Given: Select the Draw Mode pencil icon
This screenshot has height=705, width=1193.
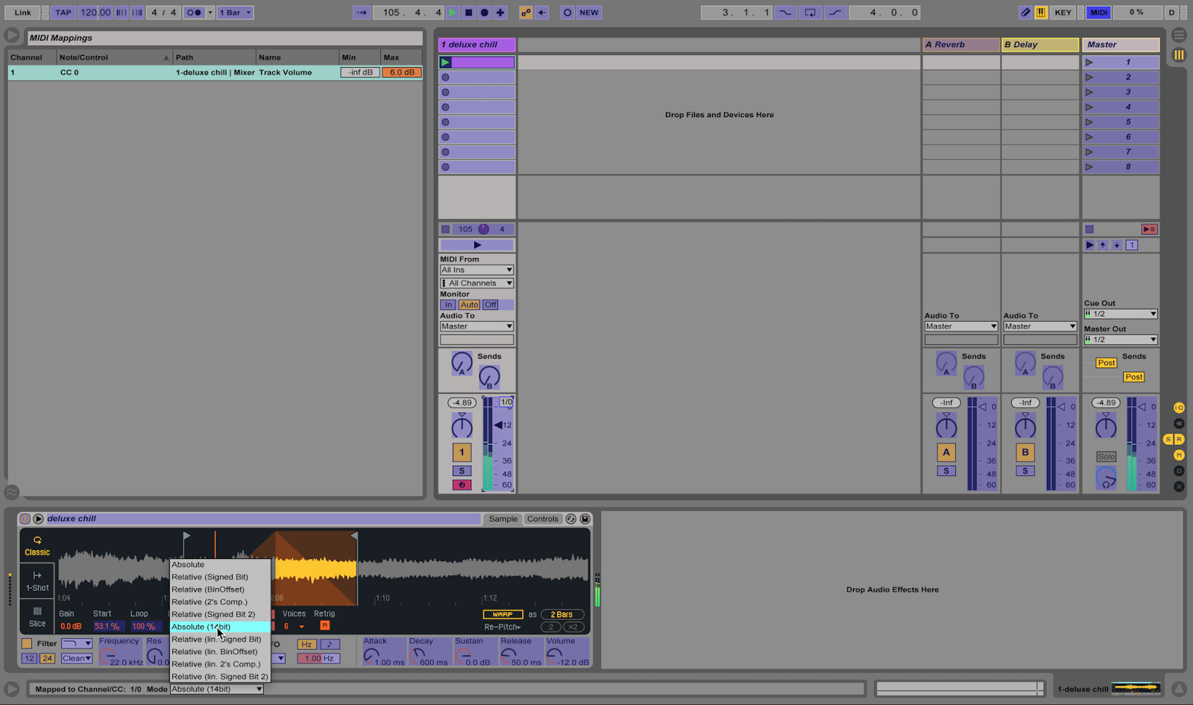Looking at the screenshot, I should [x=1027, y=12].
